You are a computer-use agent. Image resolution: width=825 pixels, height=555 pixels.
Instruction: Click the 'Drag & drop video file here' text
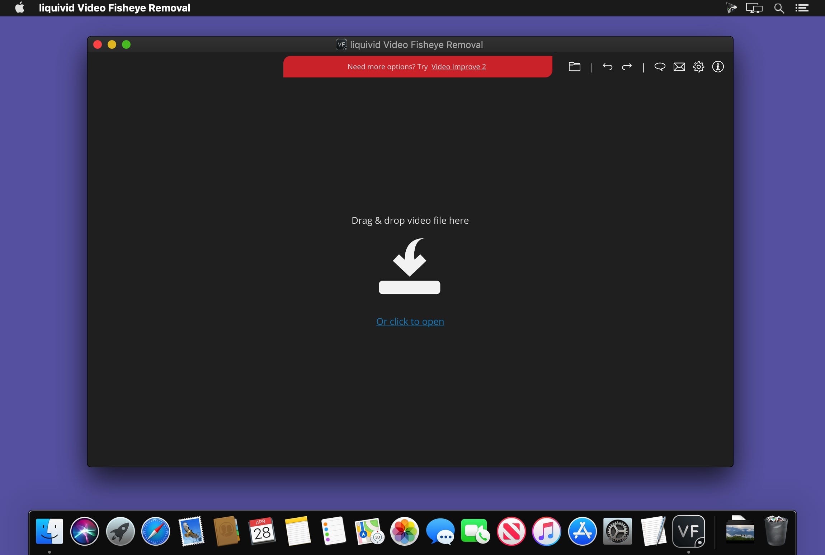[410, 220]
